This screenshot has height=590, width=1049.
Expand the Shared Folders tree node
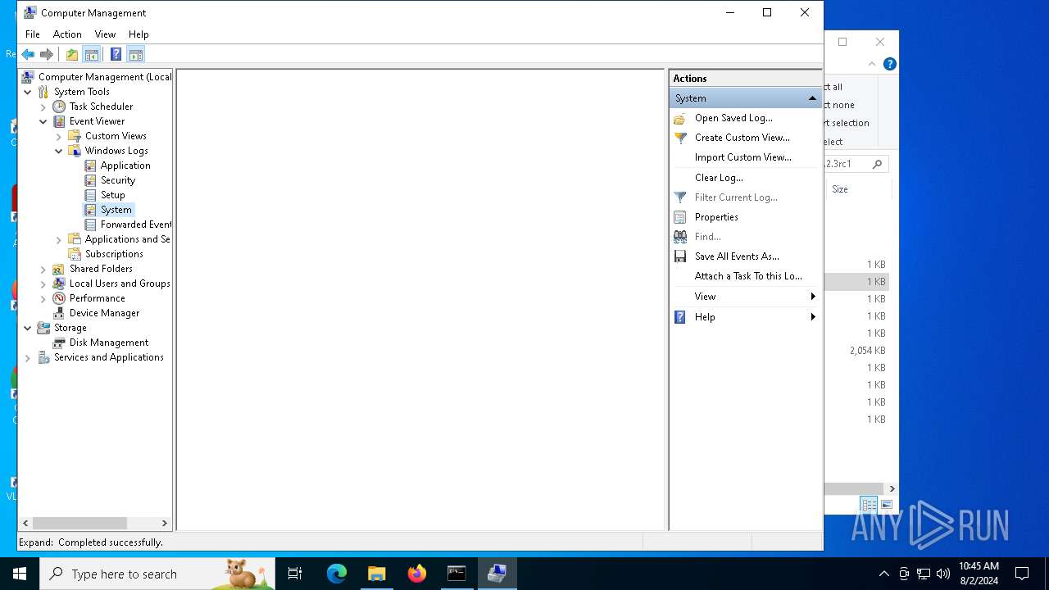click(43, 269)
